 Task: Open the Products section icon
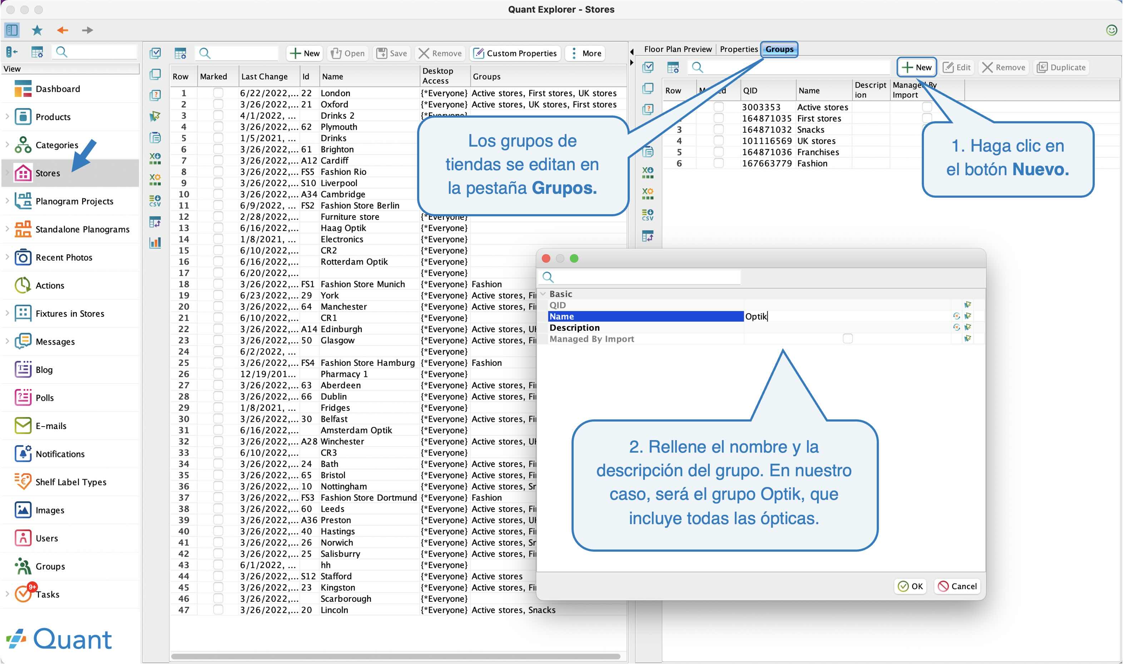pos(23,117)
